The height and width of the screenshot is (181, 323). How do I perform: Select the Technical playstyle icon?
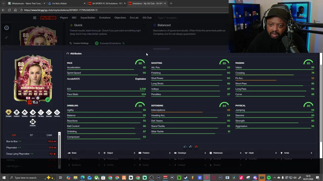click(57, 112)
